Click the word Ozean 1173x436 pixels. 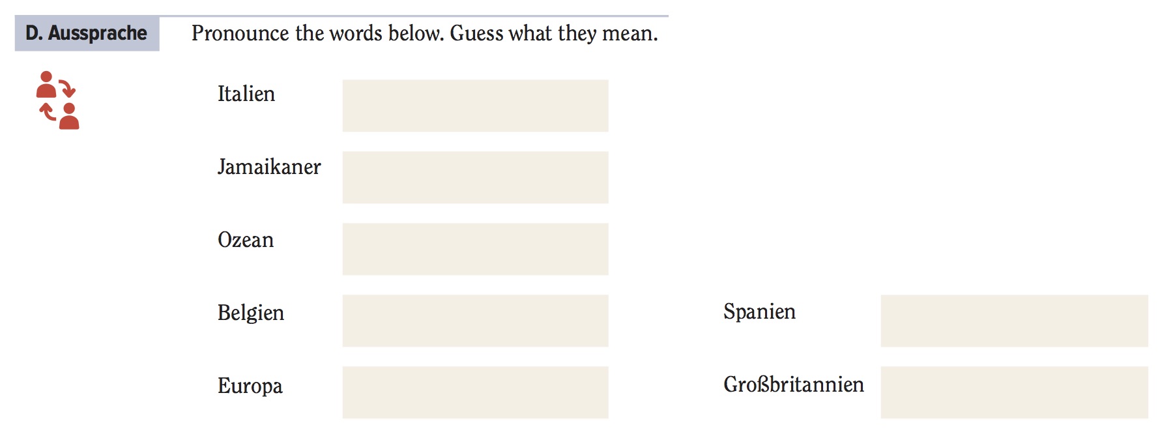246,240
